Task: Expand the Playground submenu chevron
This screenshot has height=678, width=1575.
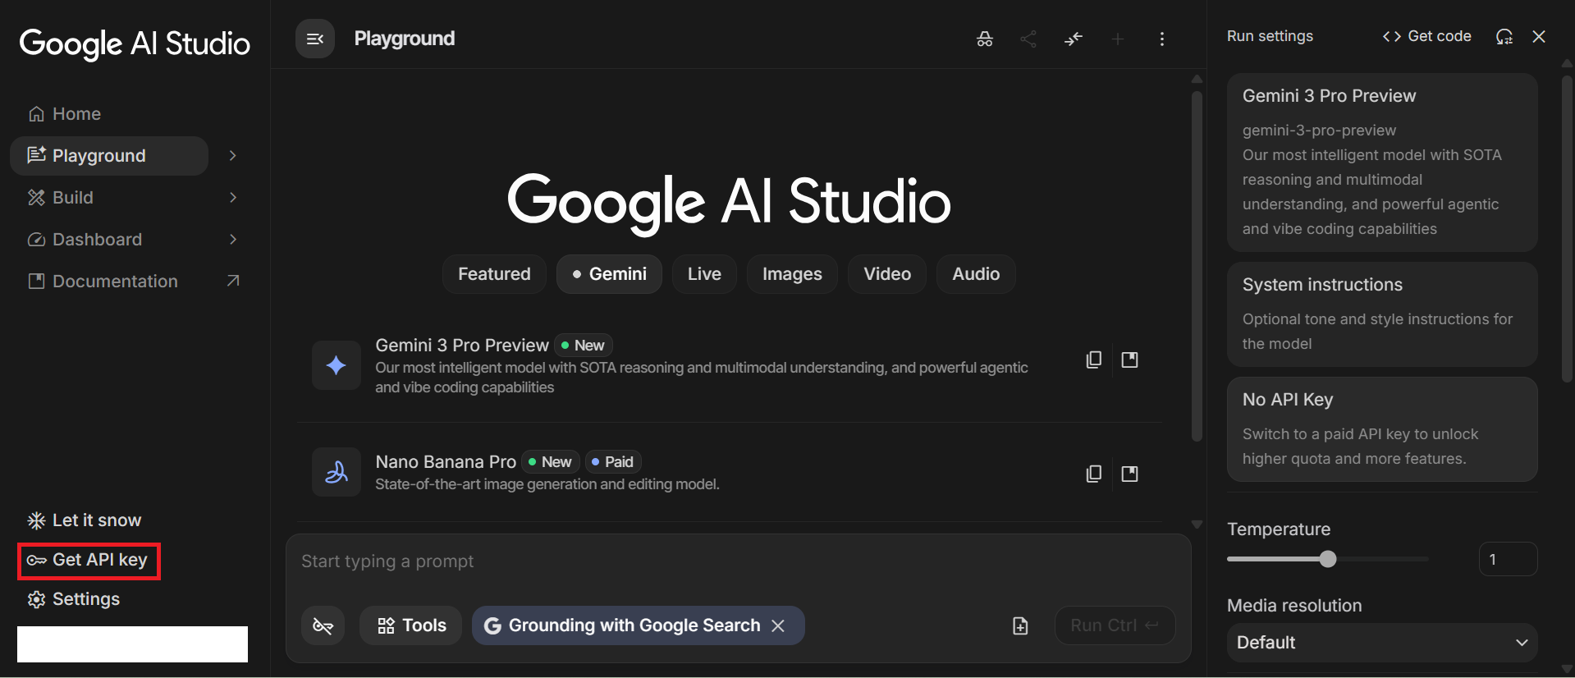Action: 233,156
